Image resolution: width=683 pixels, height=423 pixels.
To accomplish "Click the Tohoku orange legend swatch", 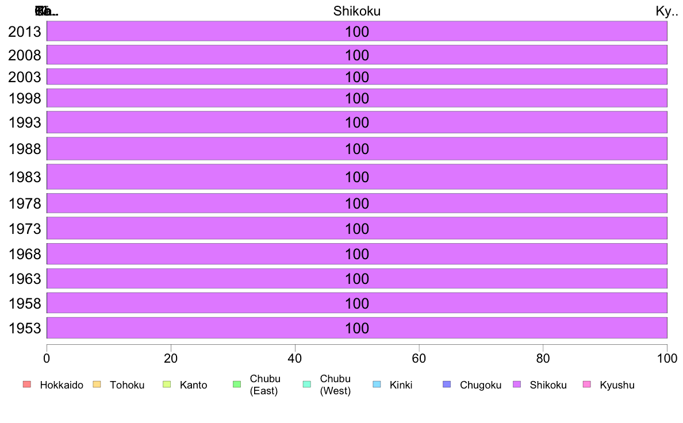I will pos(97,384).
